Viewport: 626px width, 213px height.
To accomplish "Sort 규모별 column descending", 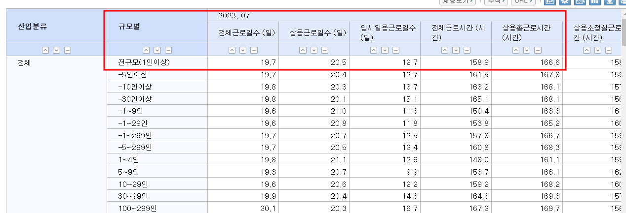I will tap(157, 50).
